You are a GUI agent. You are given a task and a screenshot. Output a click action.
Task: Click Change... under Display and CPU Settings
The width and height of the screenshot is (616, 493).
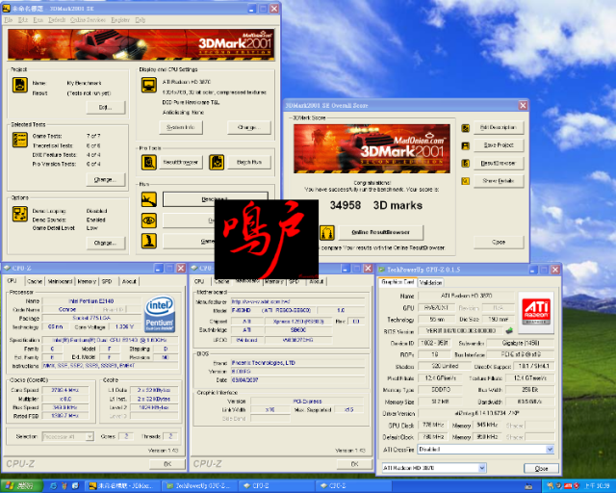point(248,127)
